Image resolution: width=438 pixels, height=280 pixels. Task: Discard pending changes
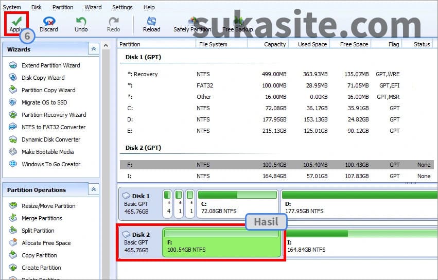[x=48, y=24]
